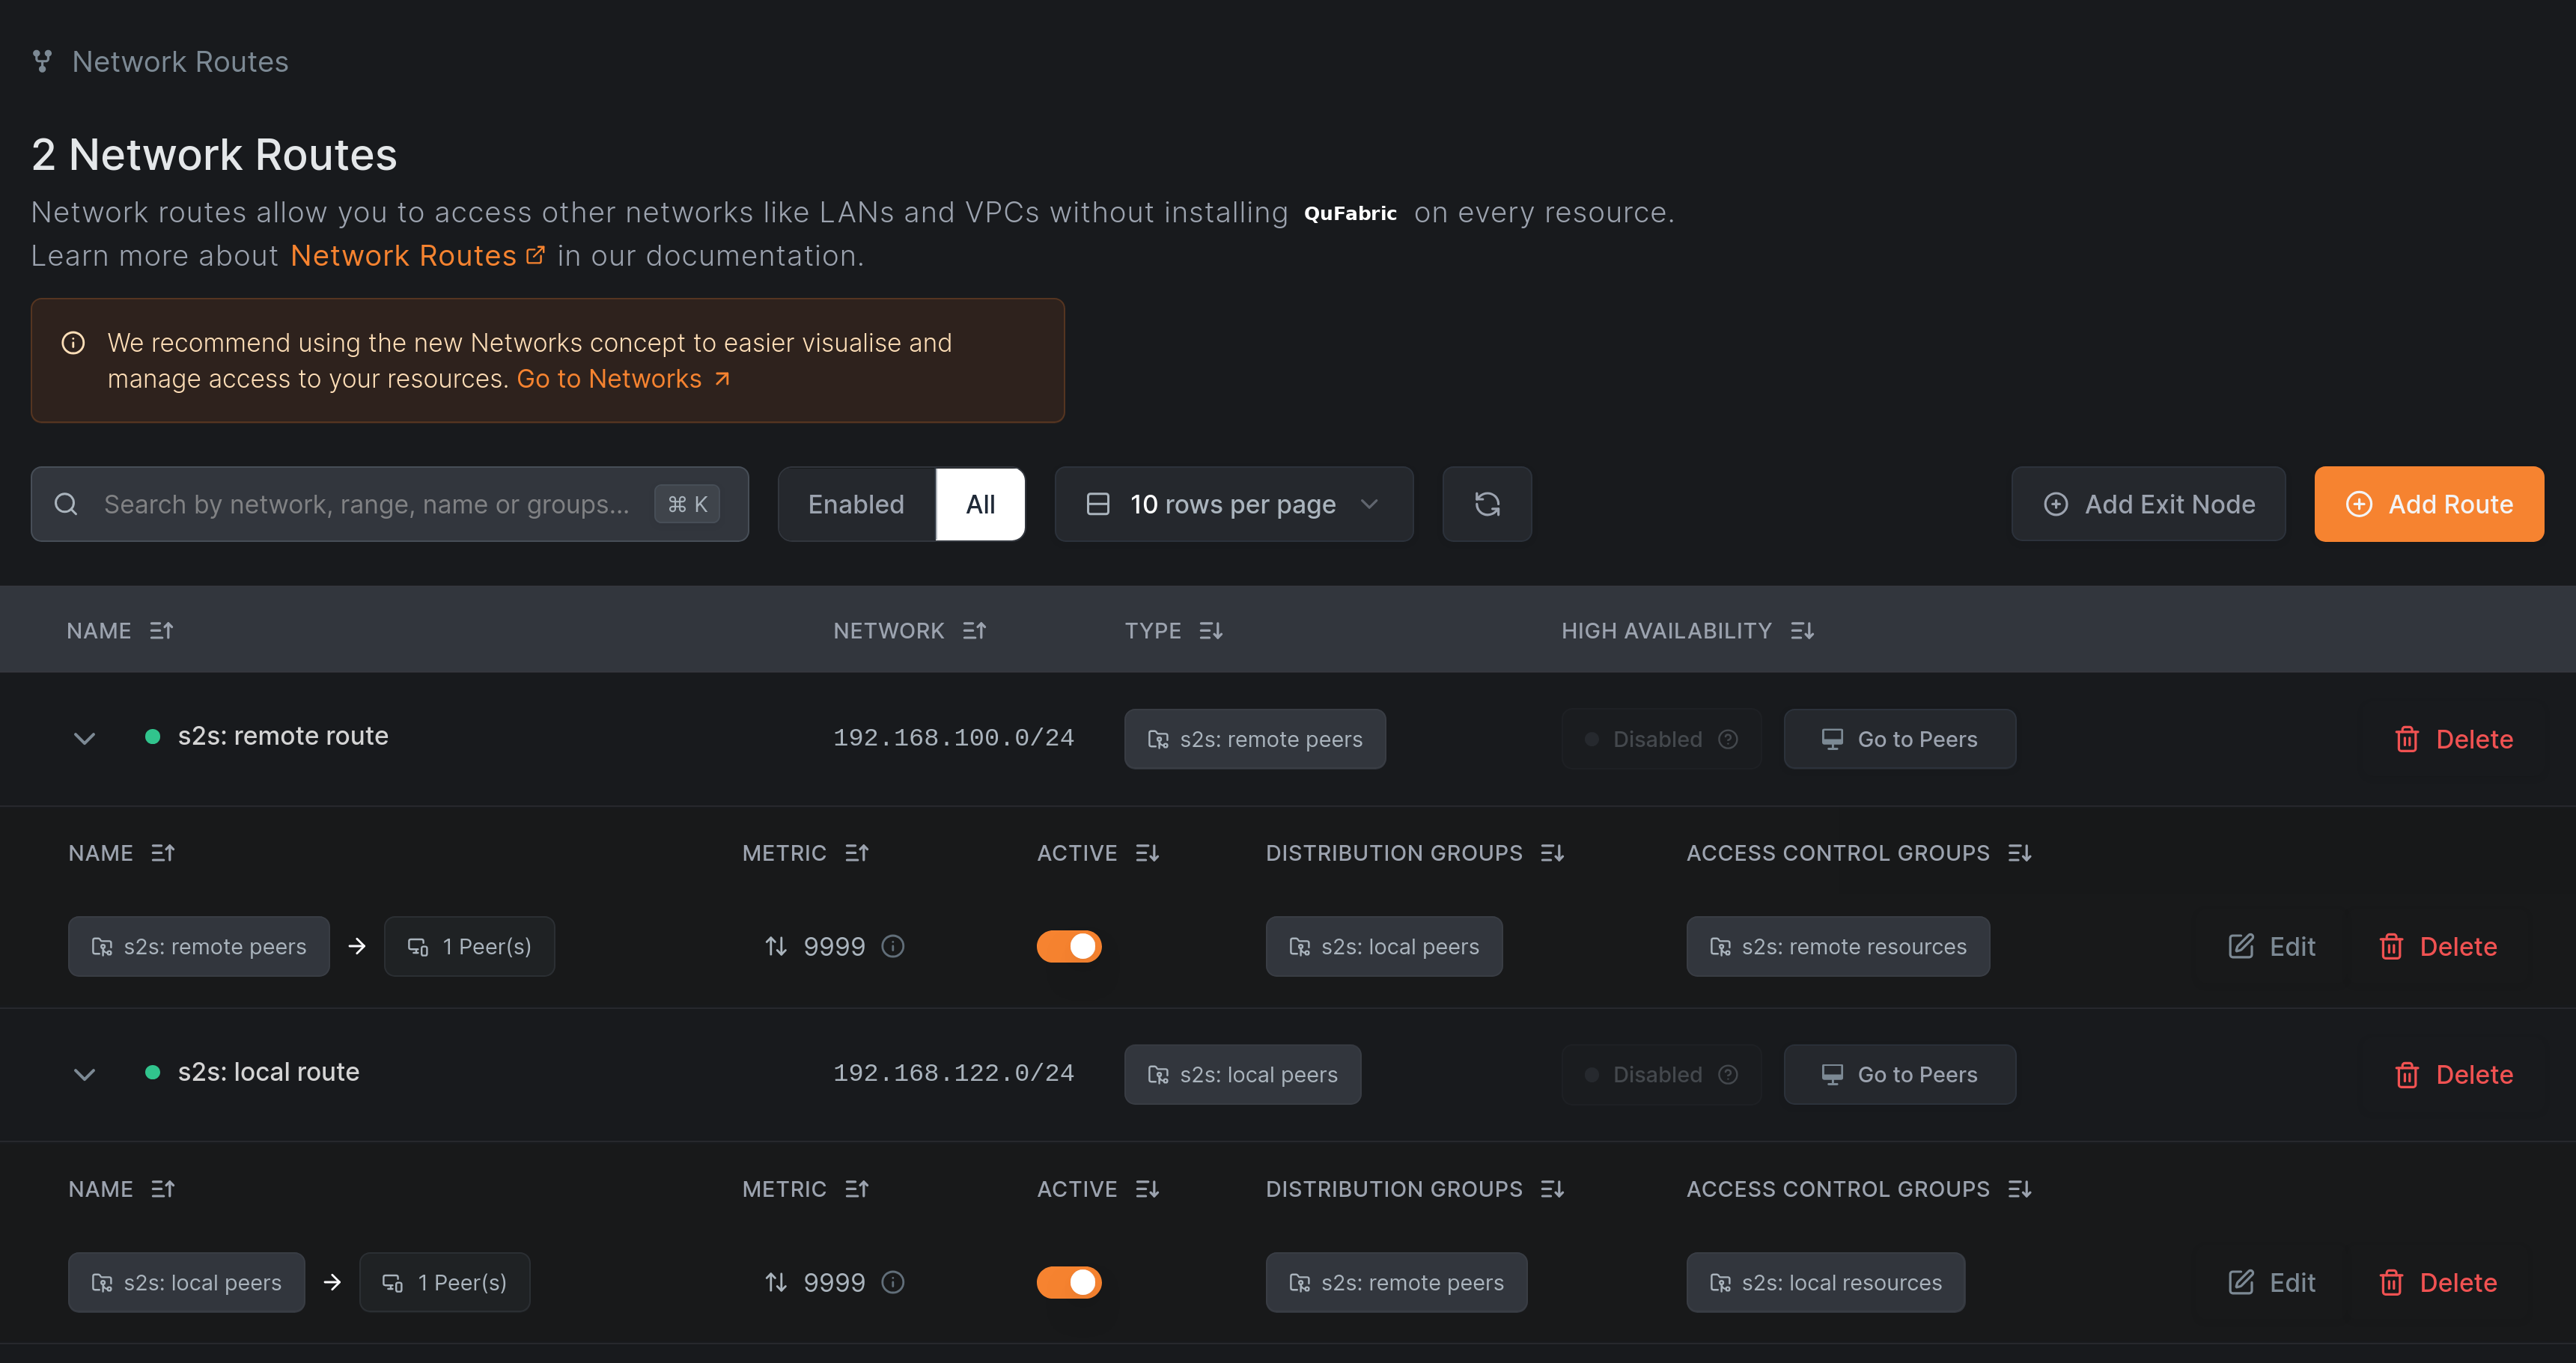Click the delete trash icon for s2s: local route
The height and width of the screenshot is (1363, 2576).
tap(2407, 1074)
